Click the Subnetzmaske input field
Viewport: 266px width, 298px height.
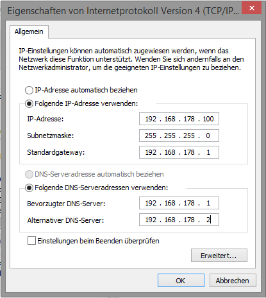pyautogui.click(x=179, y=136)
